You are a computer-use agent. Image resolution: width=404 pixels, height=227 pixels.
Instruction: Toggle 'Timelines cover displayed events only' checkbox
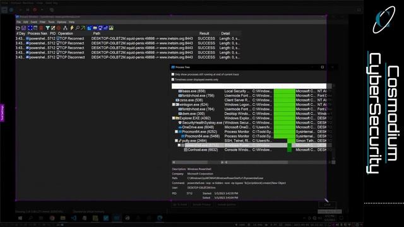coord(173,79)
